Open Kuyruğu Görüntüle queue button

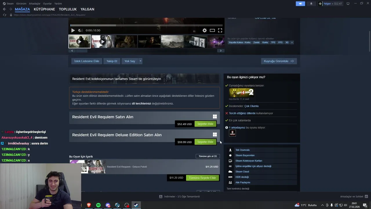279,61
